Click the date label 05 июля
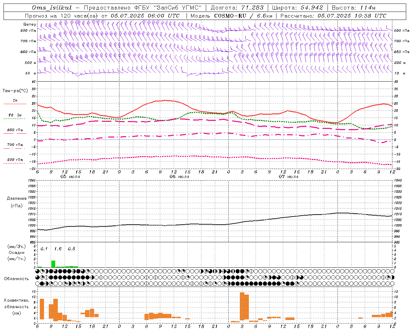Screen dimensions: 411x329 point(70,177)
